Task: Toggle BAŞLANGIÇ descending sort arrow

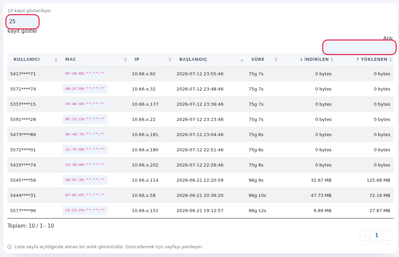Action: point(242,60)
